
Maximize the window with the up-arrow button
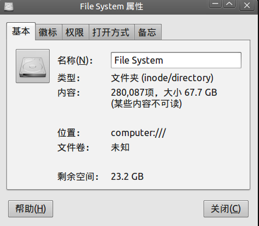229,4
